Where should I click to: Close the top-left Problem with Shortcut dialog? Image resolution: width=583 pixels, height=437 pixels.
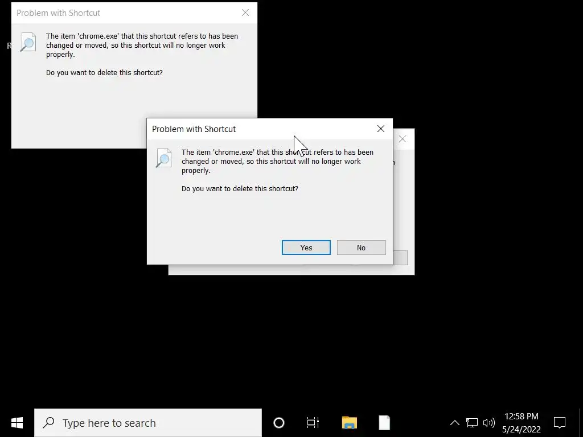pyautogui.click(x=245, y=13)
